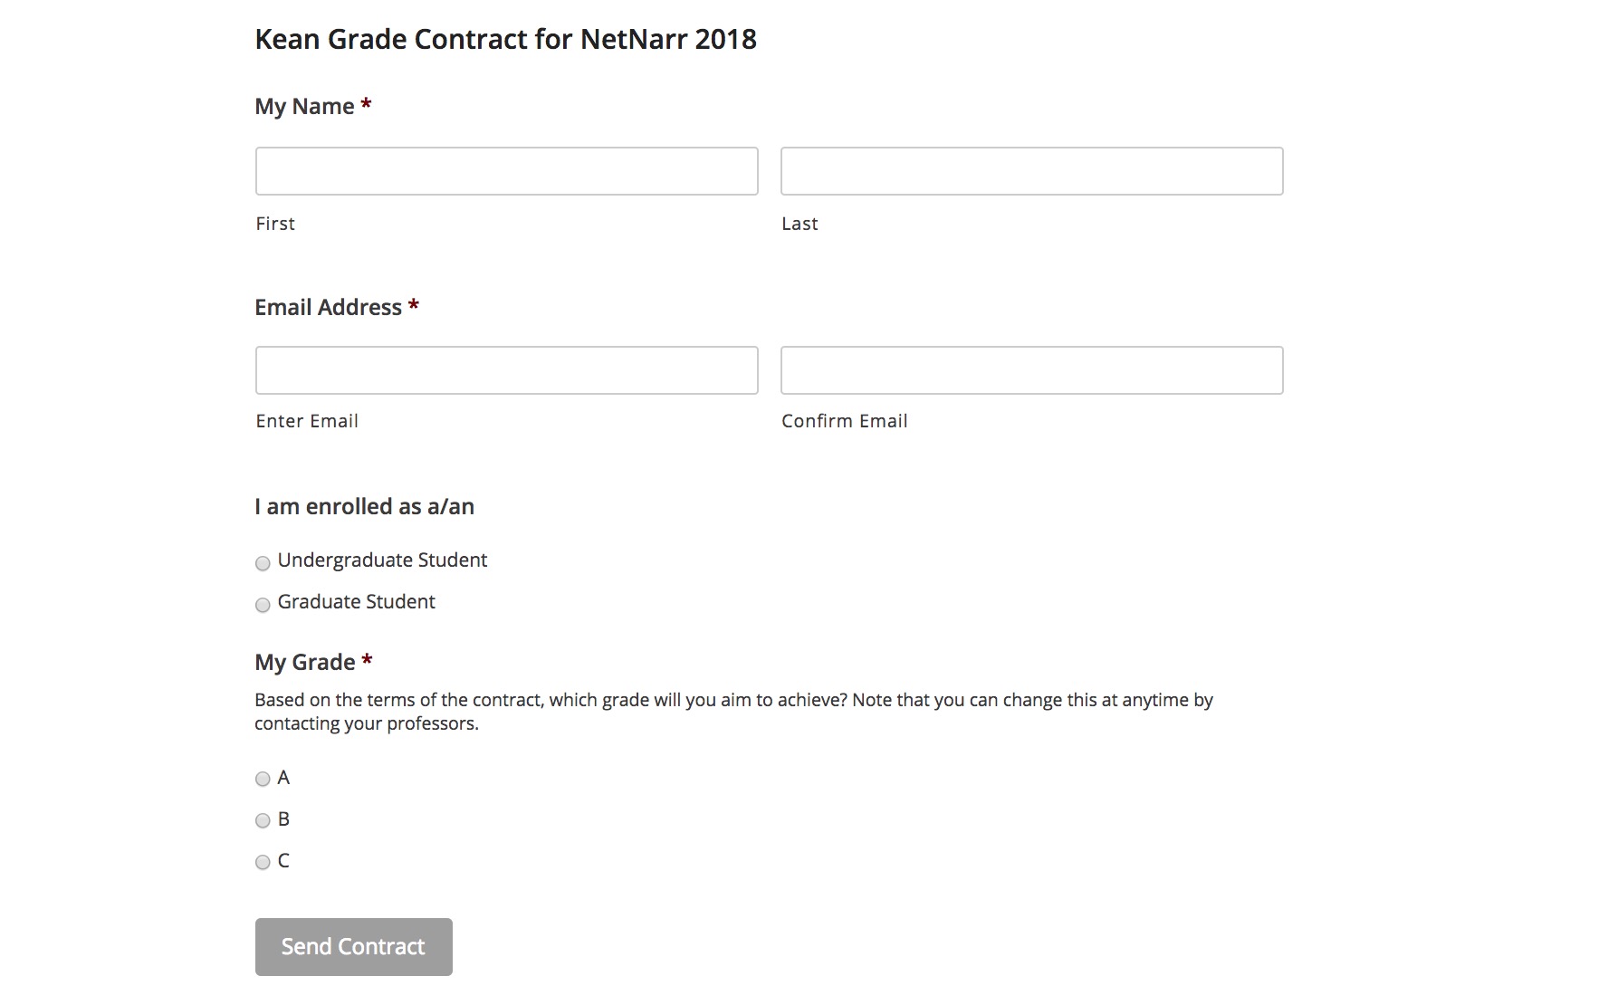The height and width of the screenshot is (1005, 1599).
Task: Click the I am enrolled as a/an heading
Action: pos(364,506)
